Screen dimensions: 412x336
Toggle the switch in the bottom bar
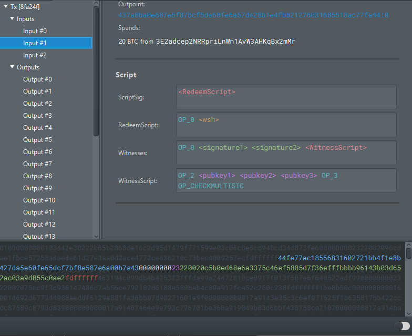tap(401, 326)
